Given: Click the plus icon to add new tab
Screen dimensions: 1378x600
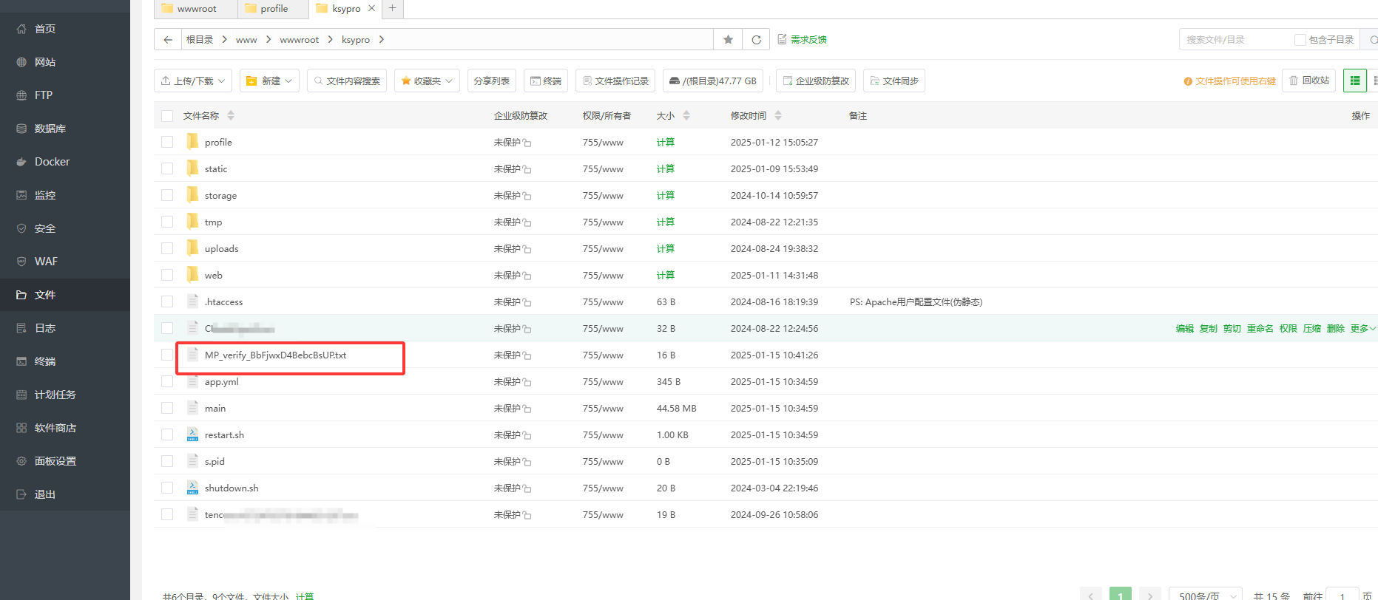Looking at the screenshot, I should click(x=392, y=8).
